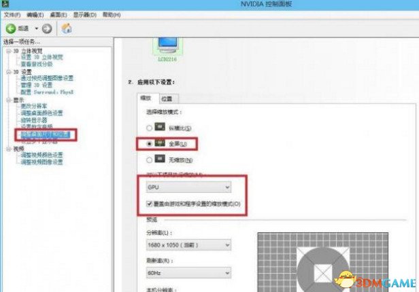This screenshot has height=292, width=419.
Task: Click the 3D 立体视觉 category label
Action: pos(28,51)
